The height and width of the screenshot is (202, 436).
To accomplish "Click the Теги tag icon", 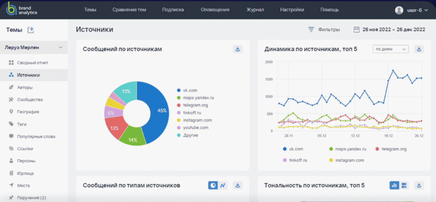I will point(11,124).
